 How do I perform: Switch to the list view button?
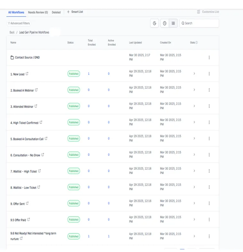(173, 23)
